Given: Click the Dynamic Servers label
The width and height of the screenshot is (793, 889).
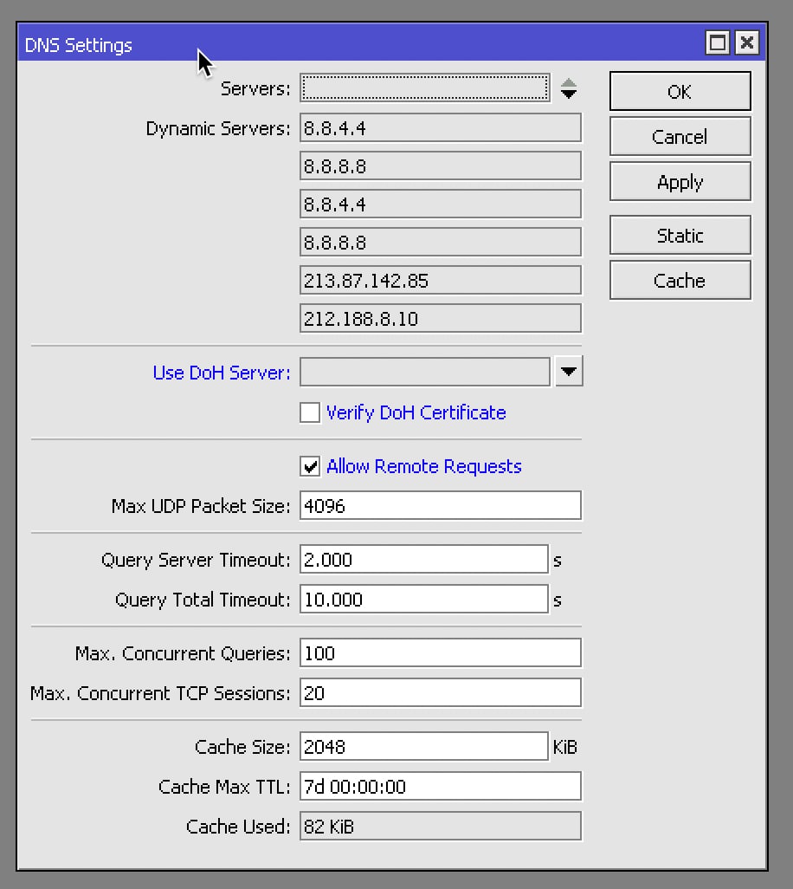Looking at the screenshot, I should [x=218, y=129].
